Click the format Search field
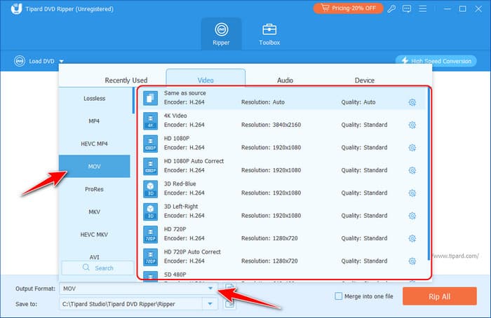 (x=97, y=268)
